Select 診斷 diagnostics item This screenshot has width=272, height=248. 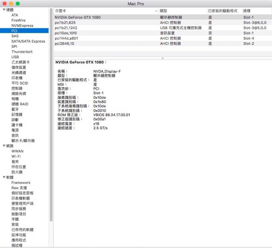[15, 120]
